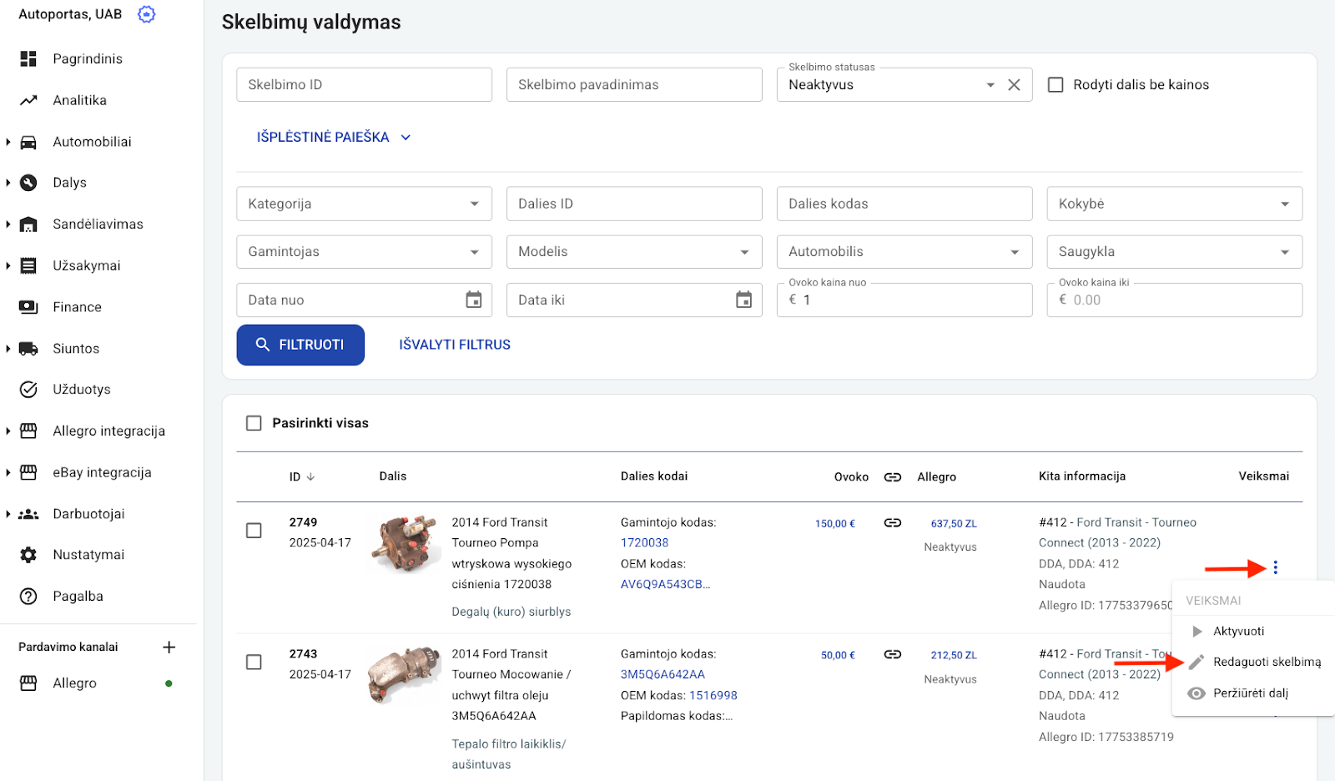Image resolution: width=1335 pixels, height=781 pixels.
Task: Open calendar picker in Data nuo field
Action: point(473,300)
